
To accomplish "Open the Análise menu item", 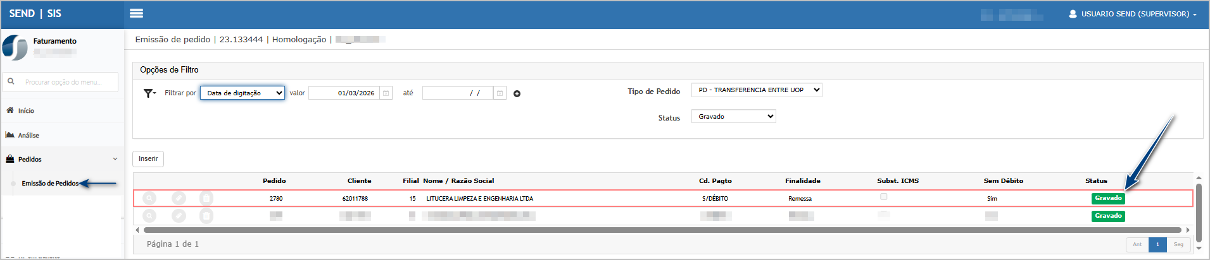I will 28,135.
